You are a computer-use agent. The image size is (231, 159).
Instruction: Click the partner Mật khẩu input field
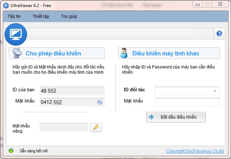tap(187, 102)
